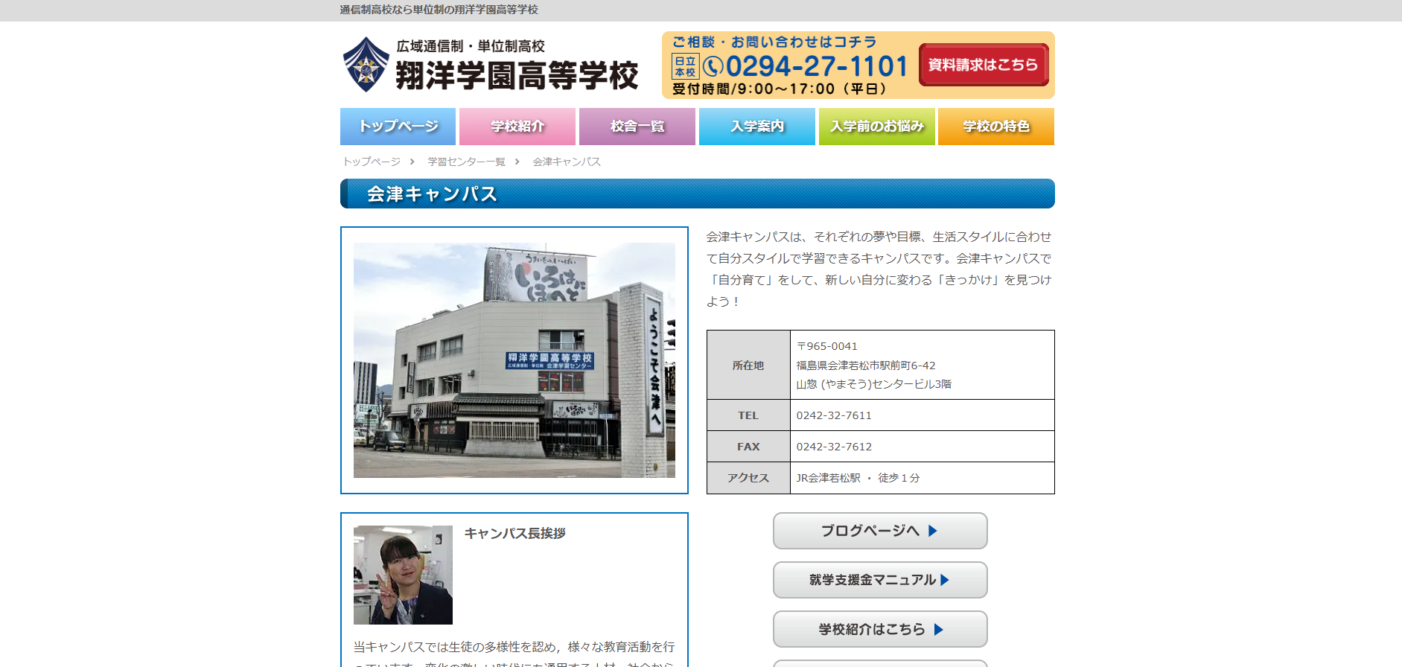This screenshot has width=1402, height=667.
Task: Click the 翔洋学園高等学校 title text
Action: click(517, 75)
